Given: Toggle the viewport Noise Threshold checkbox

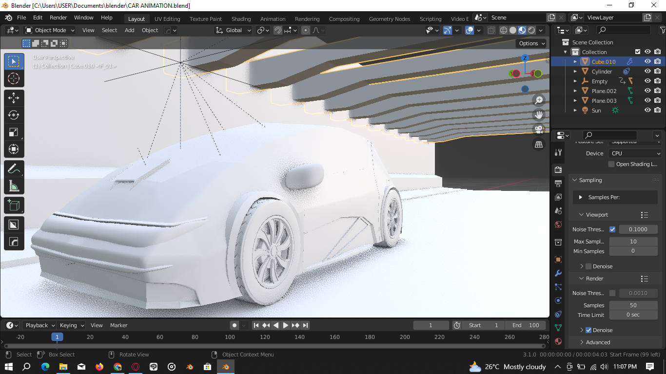Looking at the screenshot, I should coord(612,229).
